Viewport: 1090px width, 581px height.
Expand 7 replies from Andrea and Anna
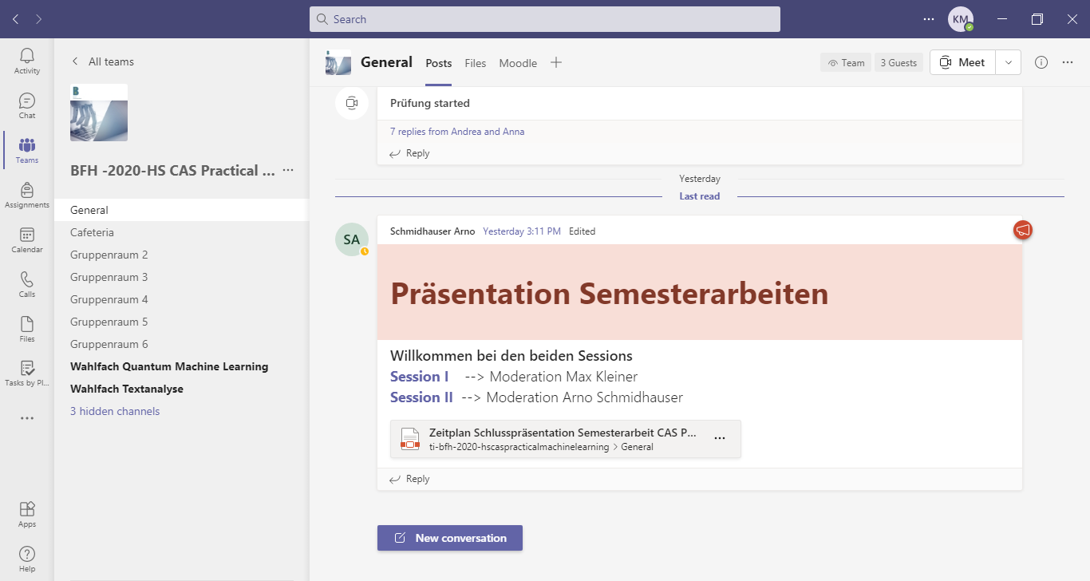click(457, 132)
